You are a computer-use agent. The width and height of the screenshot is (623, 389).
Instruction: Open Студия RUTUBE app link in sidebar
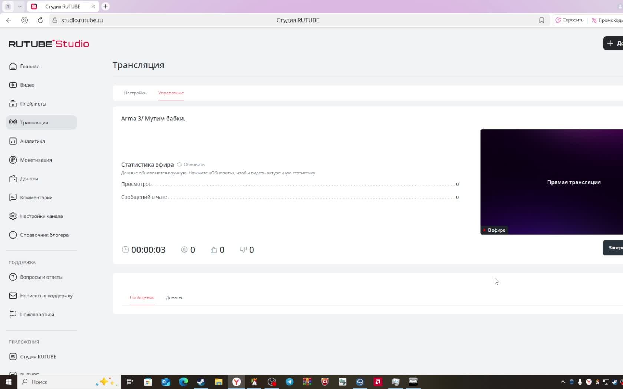pos(38,356)
